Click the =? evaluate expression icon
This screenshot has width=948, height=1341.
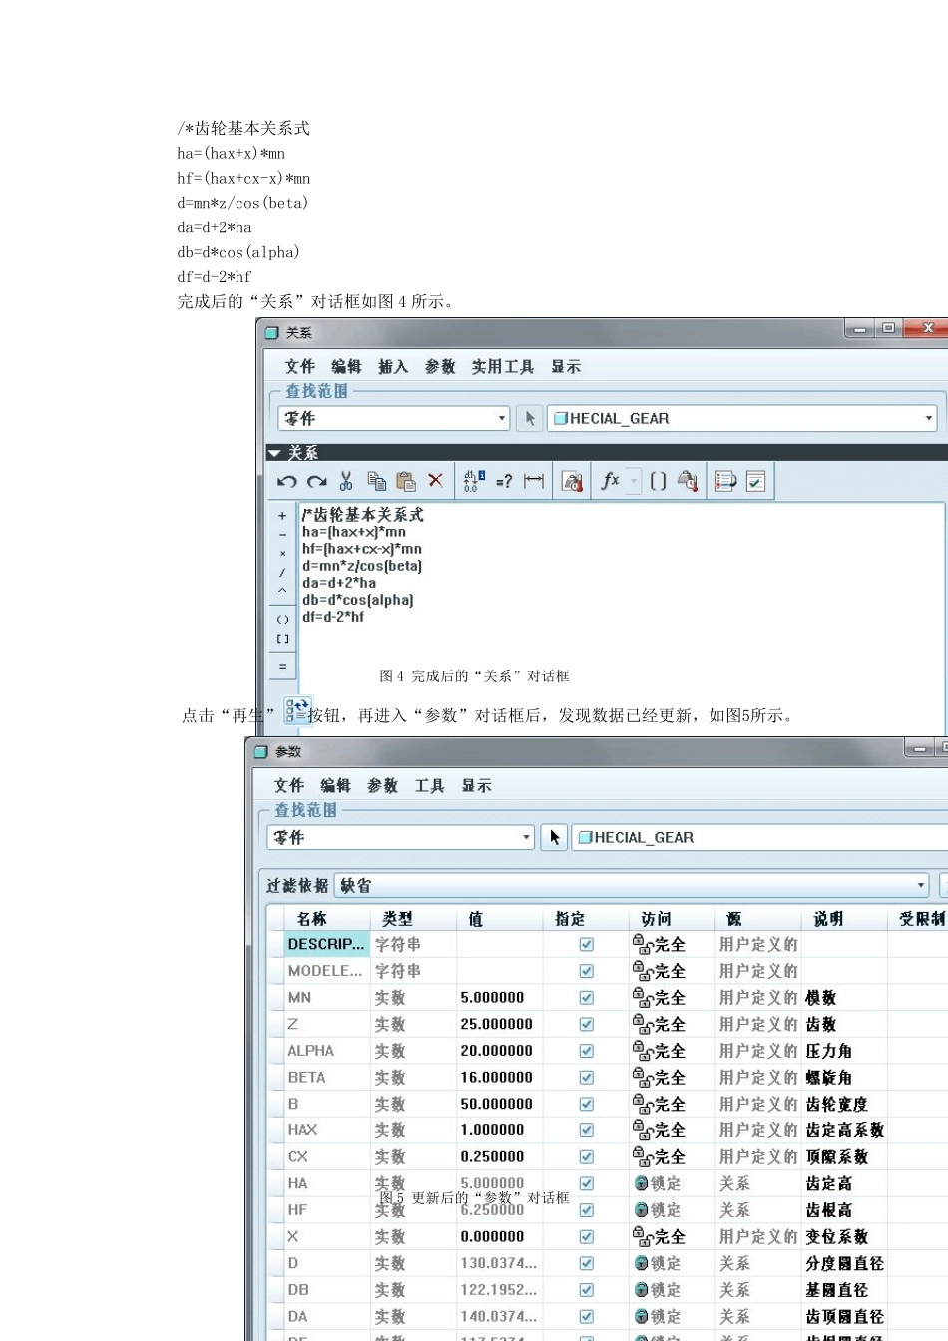pyautogui.click(x=504, y=481)
